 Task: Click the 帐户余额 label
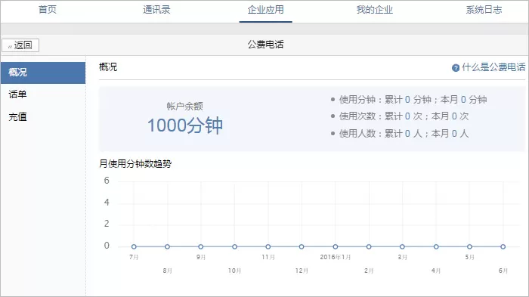pos(185,107)
